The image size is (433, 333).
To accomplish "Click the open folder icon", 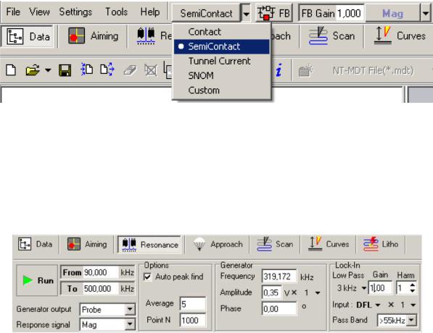I will [33, 70].
